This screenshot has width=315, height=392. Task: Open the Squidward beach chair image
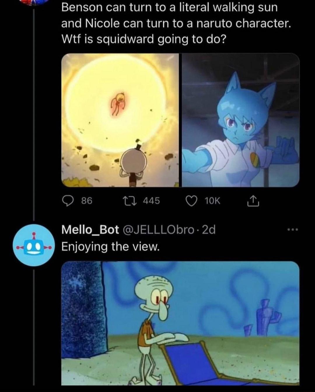coord(180,323)
